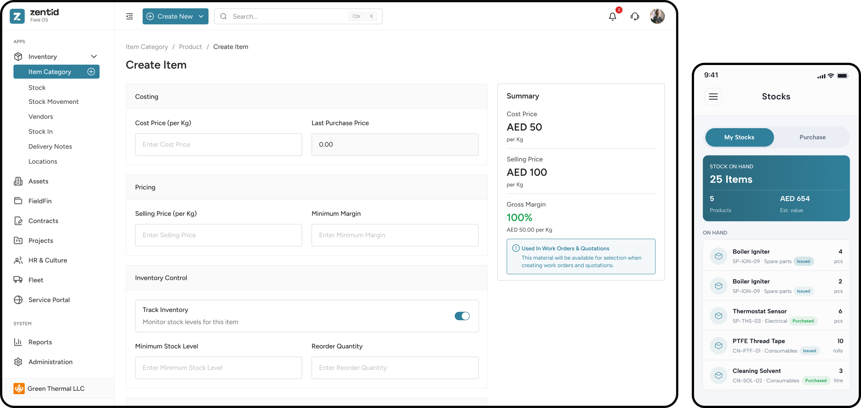
Task: Click the Inventory box icon
Action: click(18, 56)
